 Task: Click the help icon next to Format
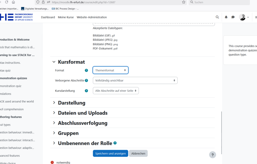coord(86,70)
